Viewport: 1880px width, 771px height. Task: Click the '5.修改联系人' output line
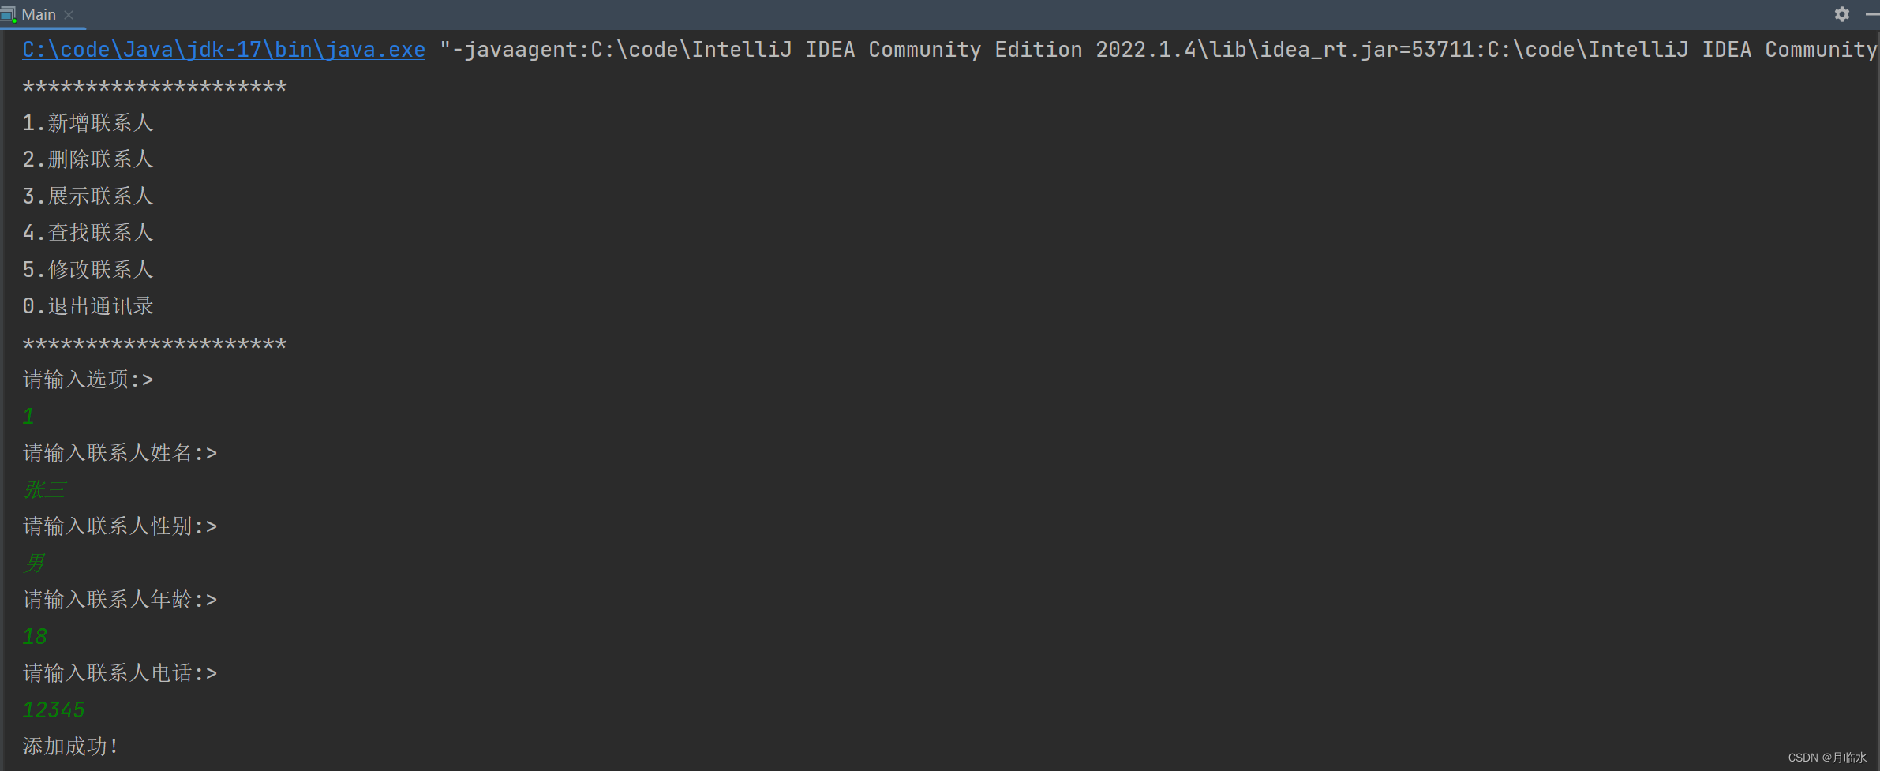(x=88, y=270)
